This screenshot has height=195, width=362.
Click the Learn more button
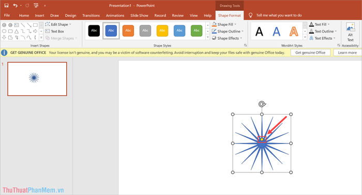pos(347,53)
